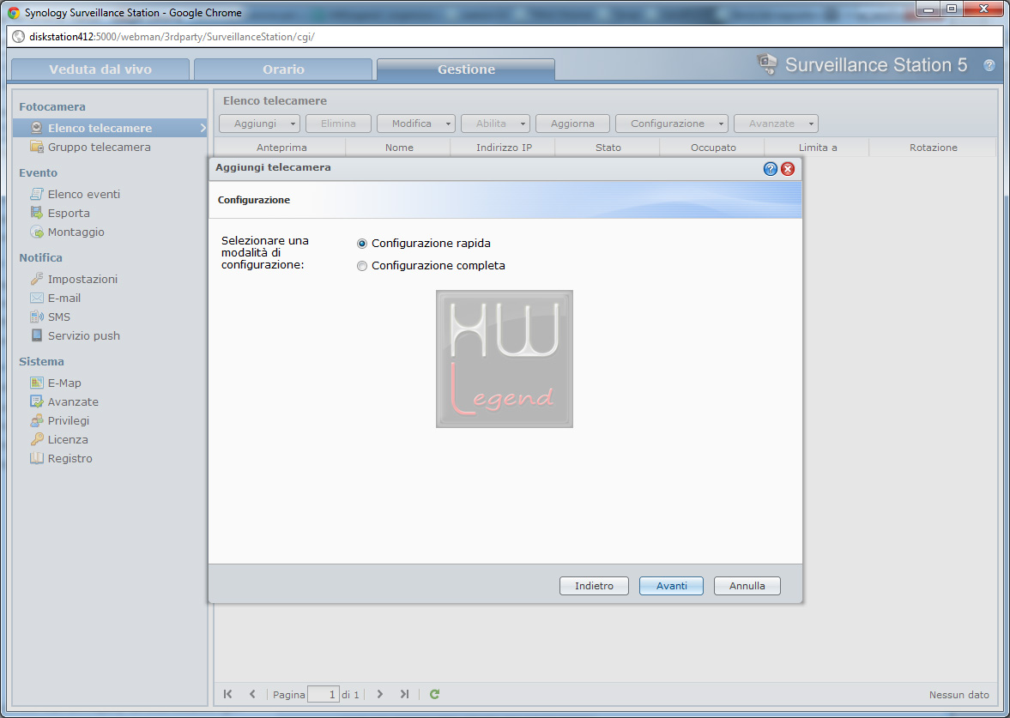1010x718 pixels.
Task: Switch to Orario tab
Action: 283,69
